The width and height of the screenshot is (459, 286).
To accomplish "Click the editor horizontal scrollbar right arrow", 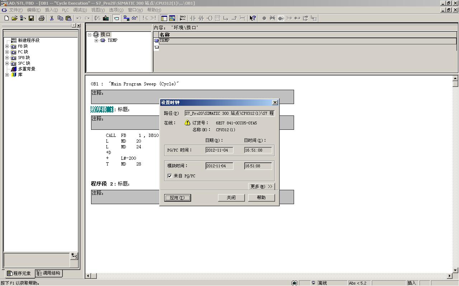I will click(450, 276).
